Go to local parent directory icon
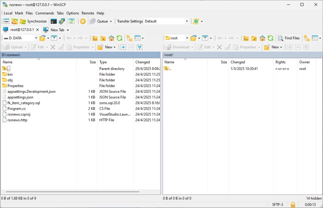 (x=95, y=38)
